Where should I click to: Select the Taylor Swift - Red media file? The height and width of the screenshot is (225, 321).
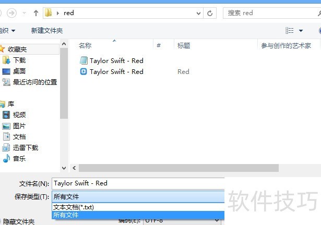(x=116, y=72)
